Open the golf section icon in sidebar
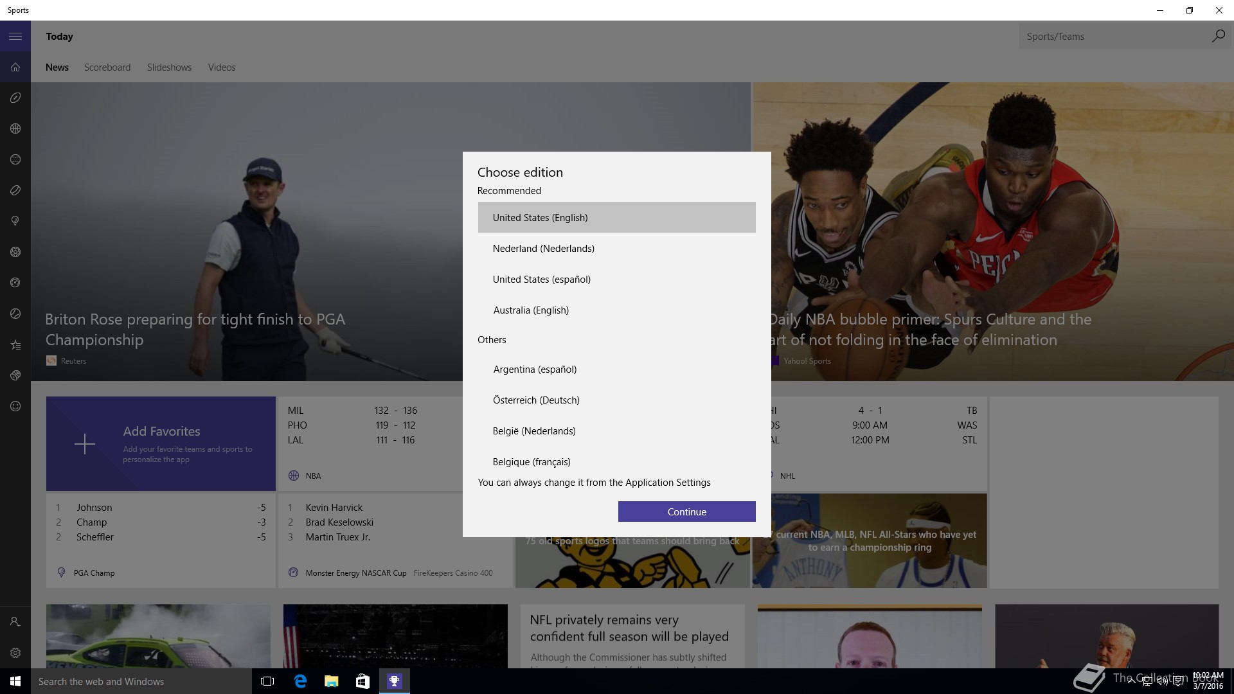 pos(15,221)
